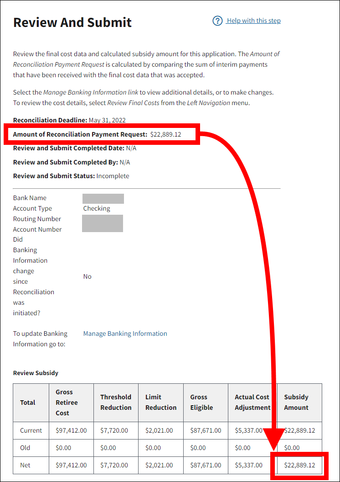Open the "Help with this step" link
Image resolution: width=340 pixels, height=482 pixels.
253,21
